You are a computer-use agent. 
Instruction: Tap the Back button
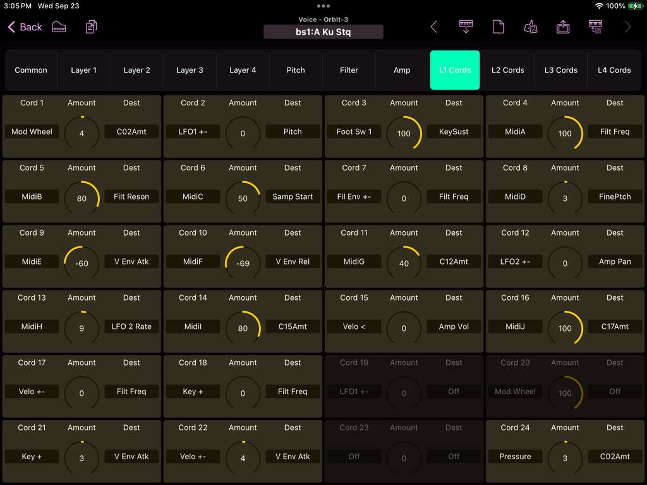click(25, 27)
